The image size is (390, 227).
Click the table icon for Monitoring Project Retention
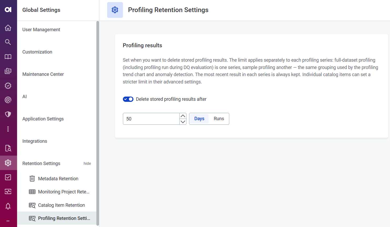point(32,192)
